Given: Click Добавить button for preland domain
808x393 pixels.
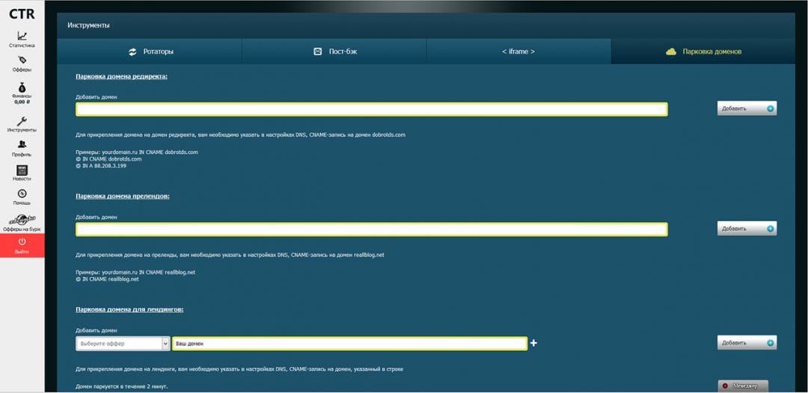Looking at the screenshot, I should (x=747, y=229).
